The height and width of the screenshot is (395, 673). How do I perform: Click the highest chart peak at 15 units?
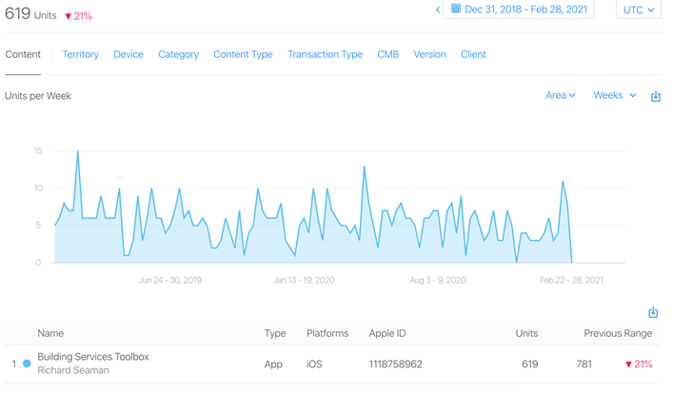(x=78, y=151)
